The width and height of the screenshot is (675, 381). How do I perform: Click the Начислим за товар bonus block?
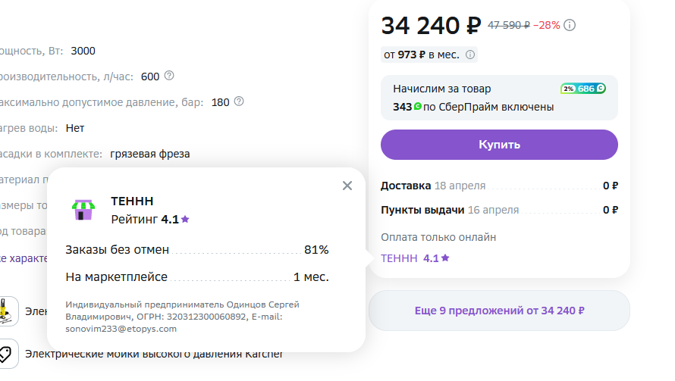pyautogui.click(x=499, y=98)
